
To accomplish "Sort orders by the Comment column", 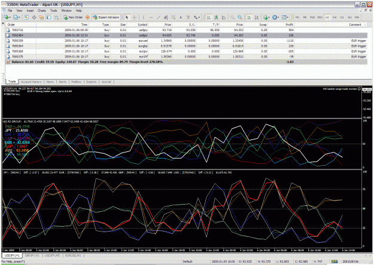I will tap(330, 25).
